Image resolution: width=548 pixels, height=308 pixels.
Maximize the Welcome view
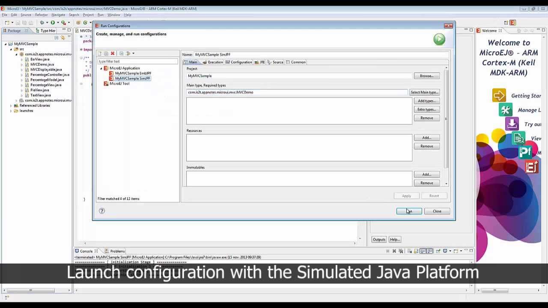pyautogui.click(x=543, y=30)
